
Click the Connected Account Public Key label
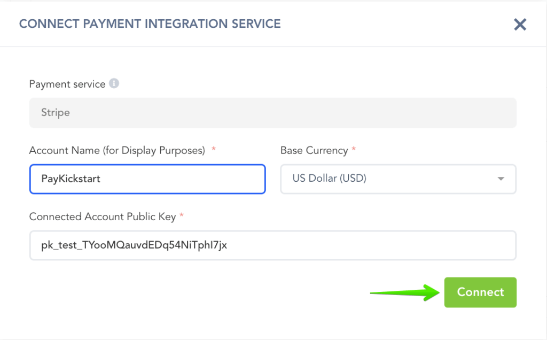point(103,217)
